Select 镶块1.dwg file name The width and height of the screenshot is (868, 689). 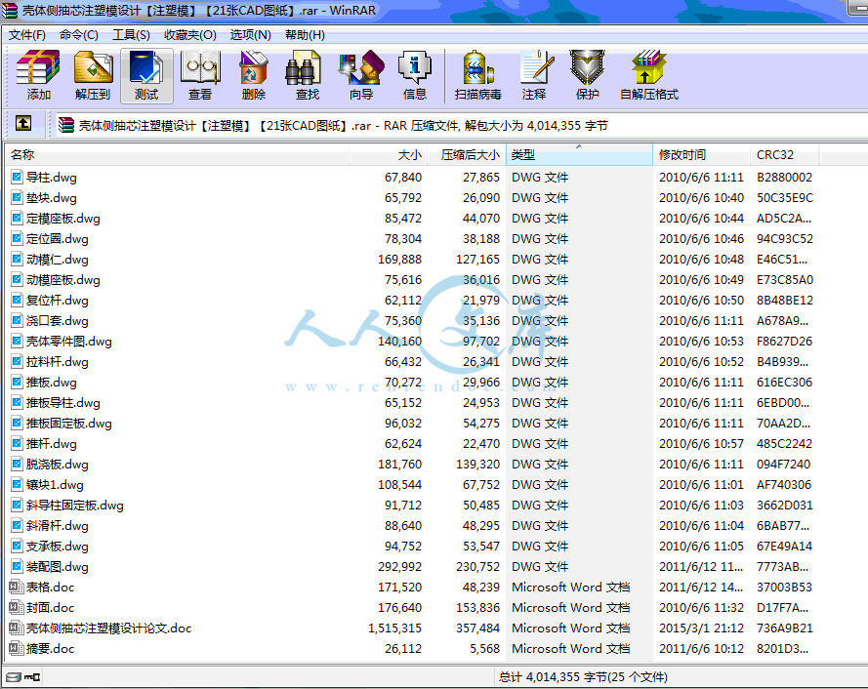click(55, 484)
